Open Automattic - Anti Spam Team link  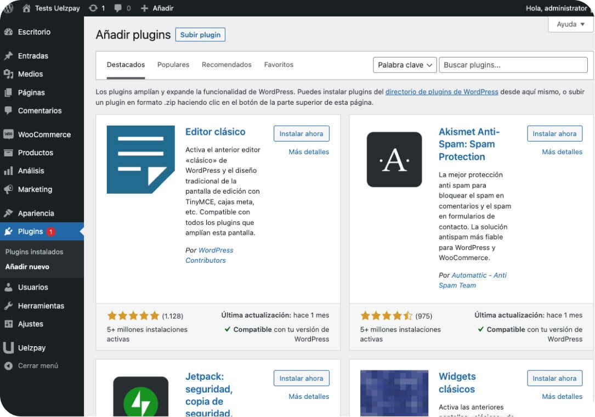point(473,280)
